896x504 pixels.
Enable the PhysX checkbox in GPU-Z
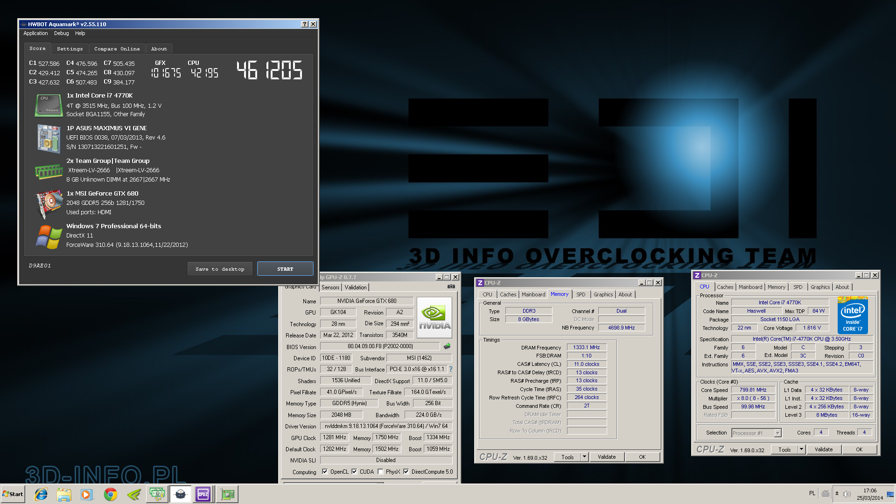(x=380, y=472)
